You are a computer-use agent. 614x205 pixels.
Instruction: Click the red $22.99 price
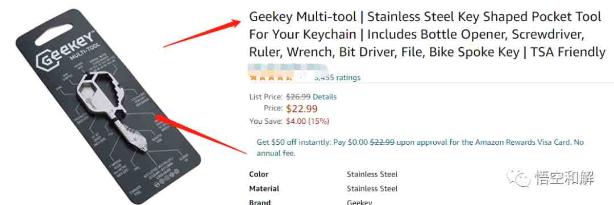pyautogui.click(x=302, y=108)
